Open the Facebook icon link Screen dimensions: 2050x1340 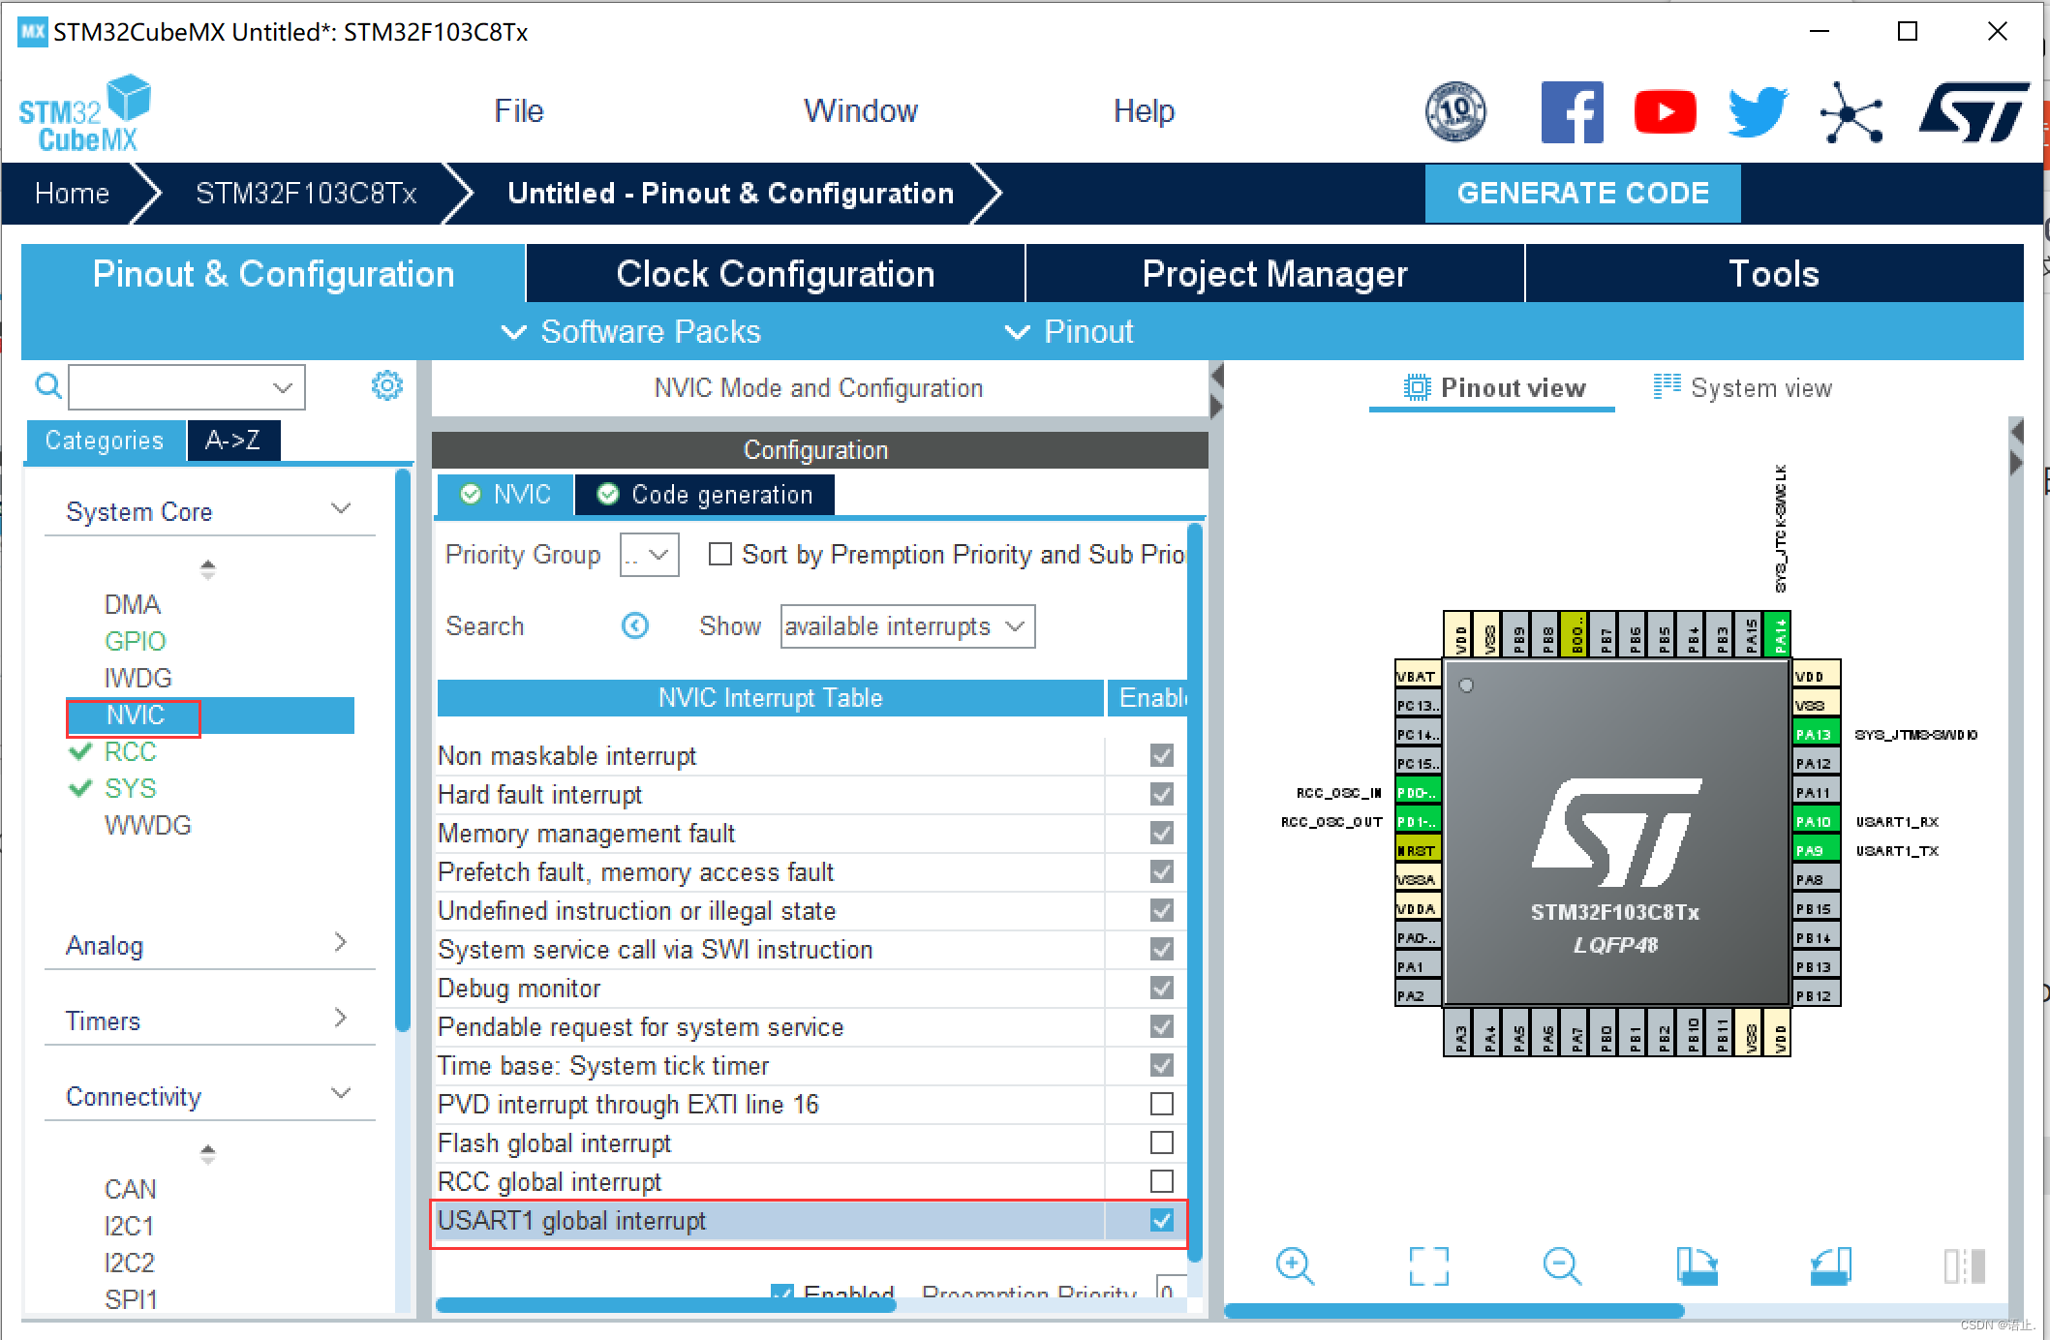[x=1572, y=112]
